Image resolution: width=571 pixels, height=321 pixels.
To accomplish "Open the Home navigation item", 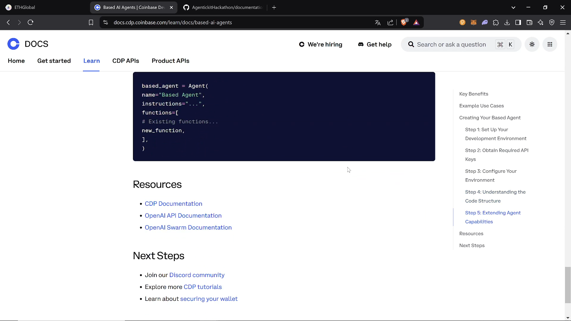I will 16,61.
